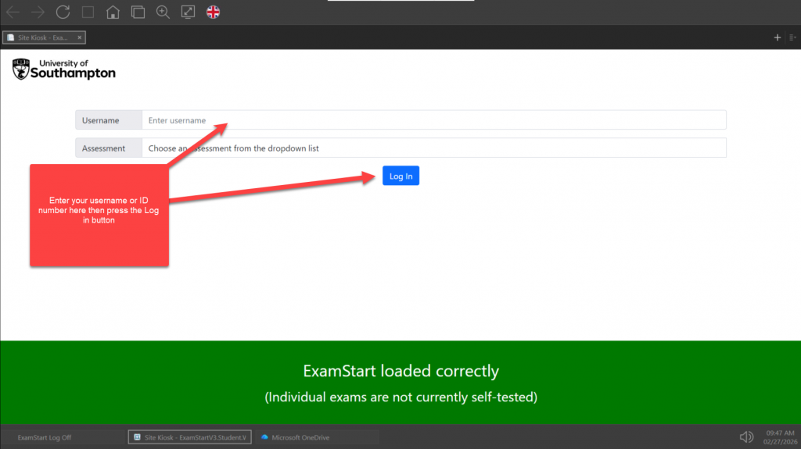Open the windows overview icon
801x449 pixels.
click(x=138, y=12)
